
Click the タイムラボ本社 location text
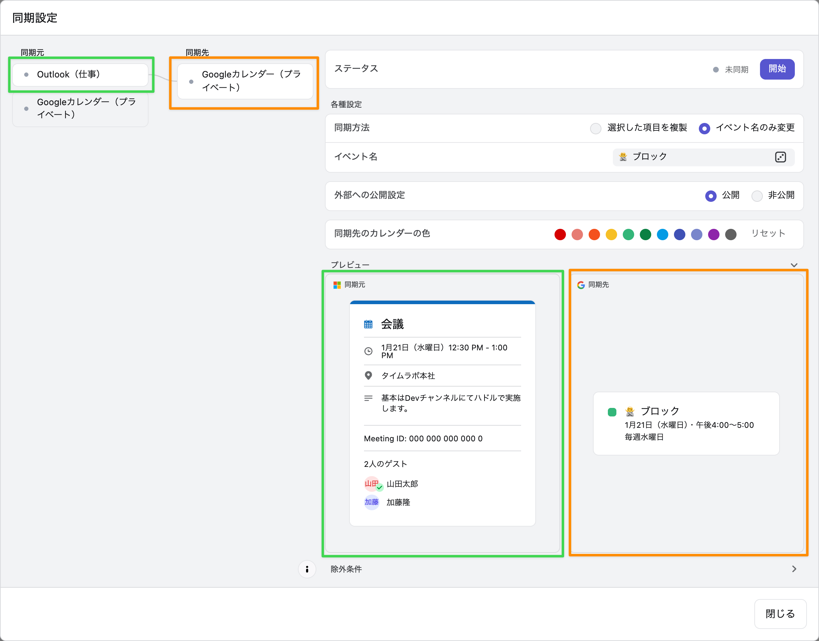point(408,376)
